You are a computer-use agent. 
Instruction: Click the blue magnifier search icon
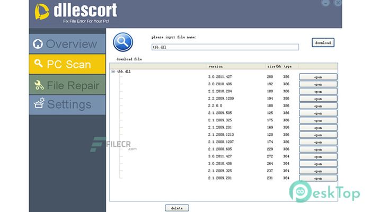pos(123,42)
